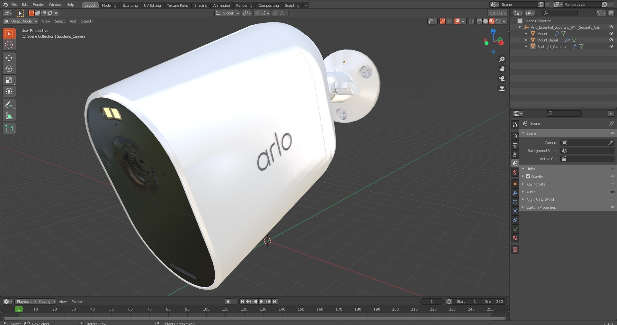Click the Options button in viewport header
This screenshot has height=325, width=617.
point(497,13)
